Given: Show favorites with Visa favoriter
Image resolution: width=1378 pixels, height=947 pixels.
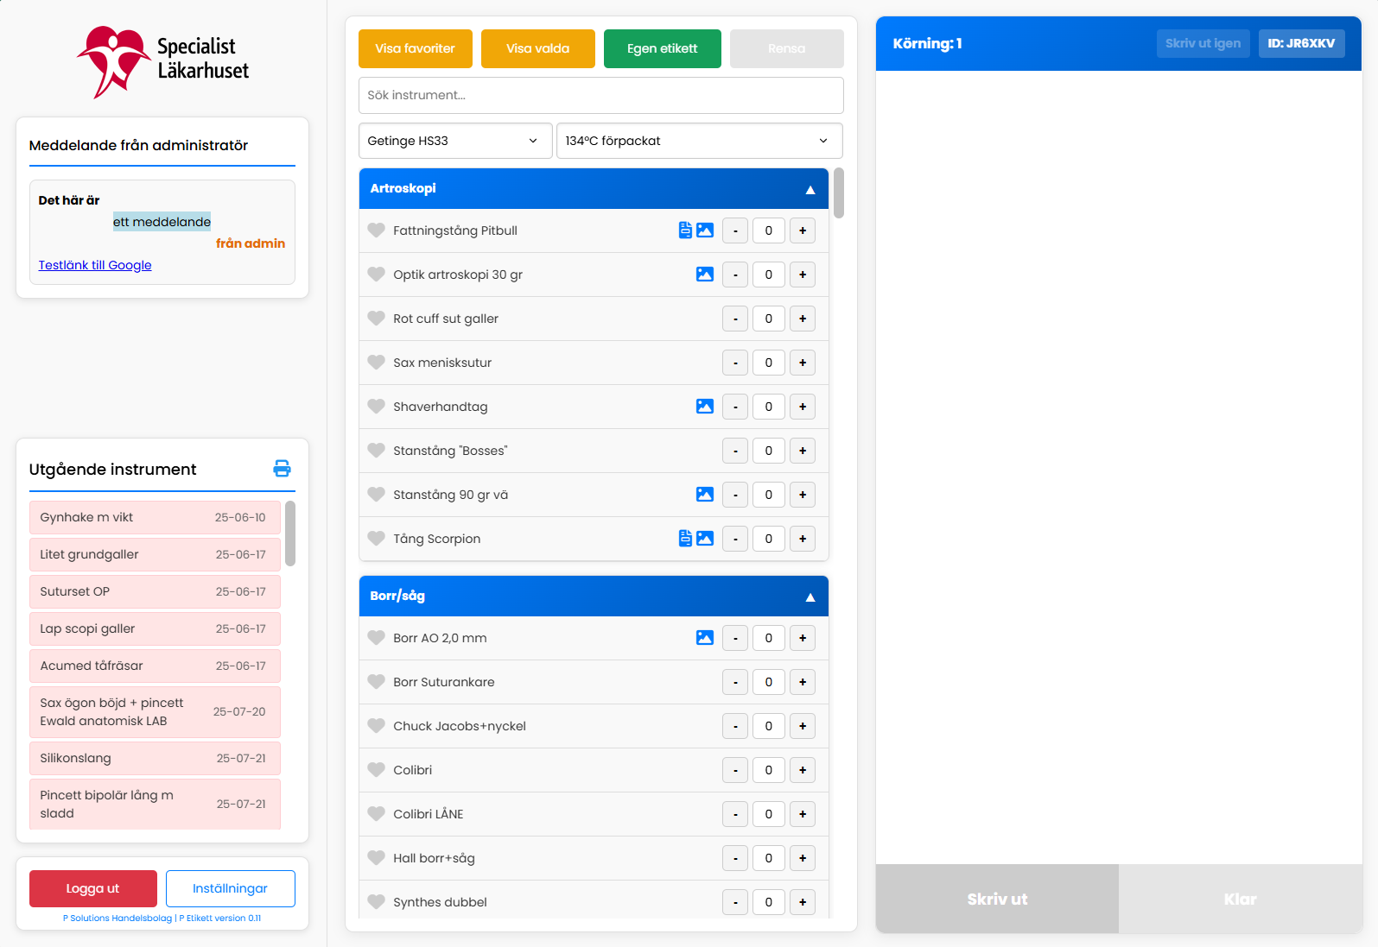Looking at the screenshot, I should point(415,48).
